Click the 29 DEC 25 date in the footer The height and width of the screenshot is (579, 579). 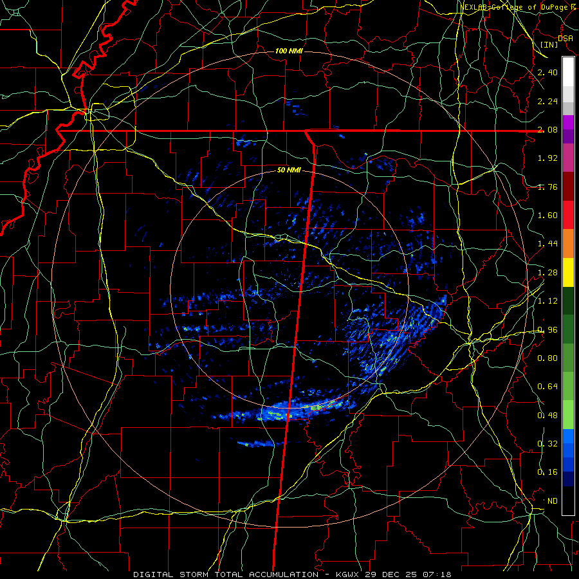391,574
